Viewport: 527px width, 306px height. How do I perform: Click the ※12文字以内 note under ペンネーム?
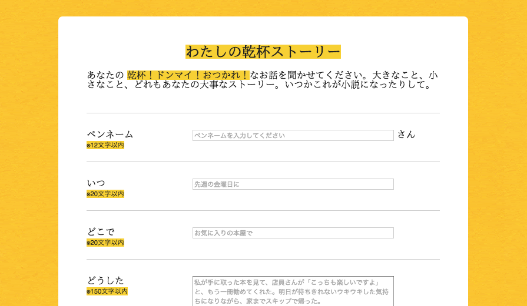pyautogui.click(x=105, y=145)
